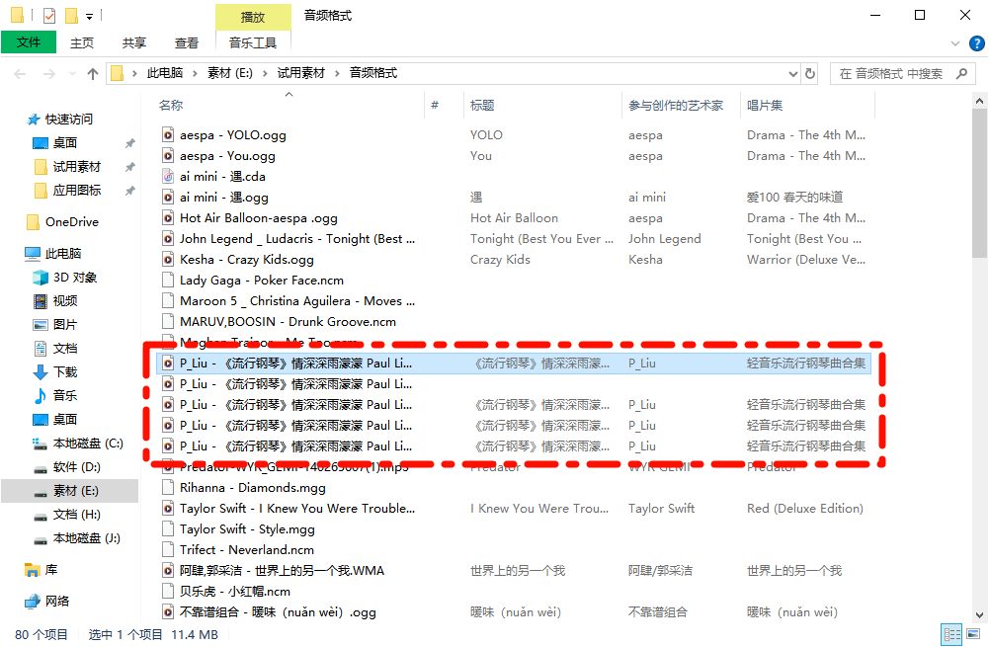989x647 pixels.
Task: Open the 文件 menu
Action: [x=29, y=42]
